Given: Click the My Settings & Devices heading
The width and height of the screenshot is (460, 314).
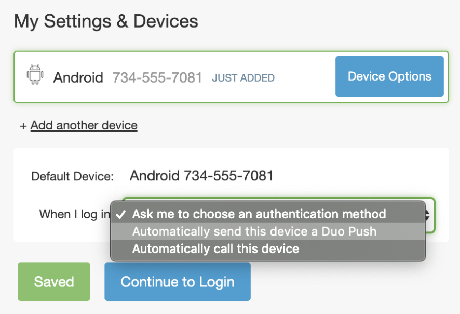Looking at the screenshot, I should 106,21.
